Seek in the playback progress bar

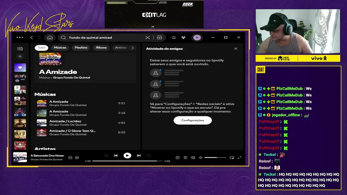[x=127, y=161]
